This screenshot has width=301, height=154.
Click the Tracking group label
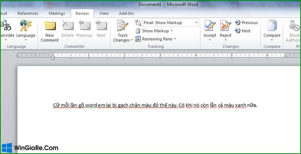[155, 46]
